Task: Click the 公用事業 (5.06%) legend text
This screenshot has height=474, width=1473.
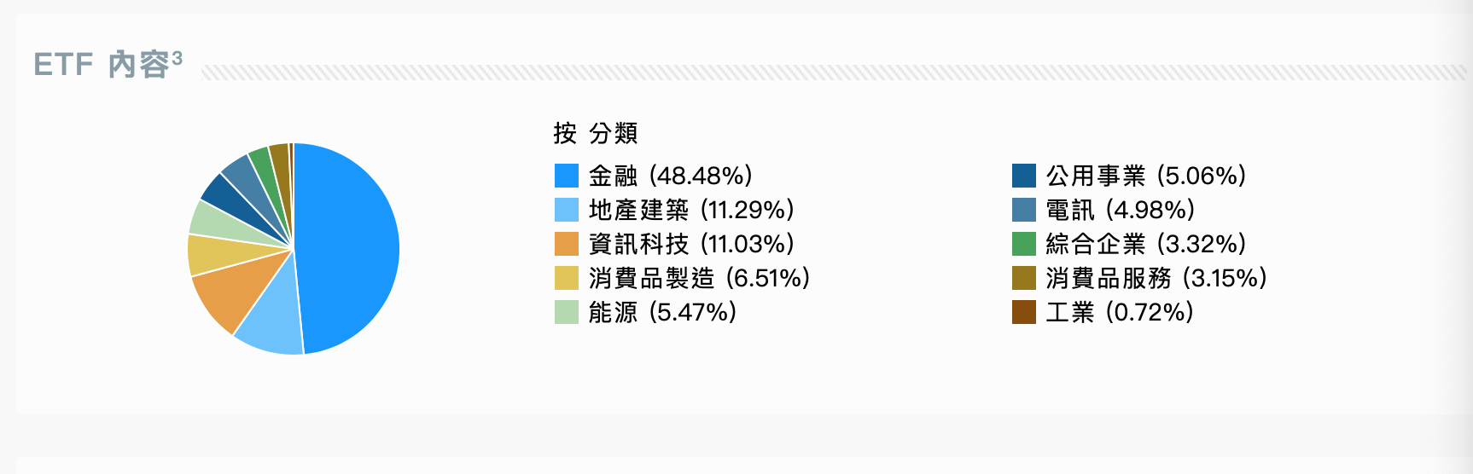Action: pos(1145,176)
